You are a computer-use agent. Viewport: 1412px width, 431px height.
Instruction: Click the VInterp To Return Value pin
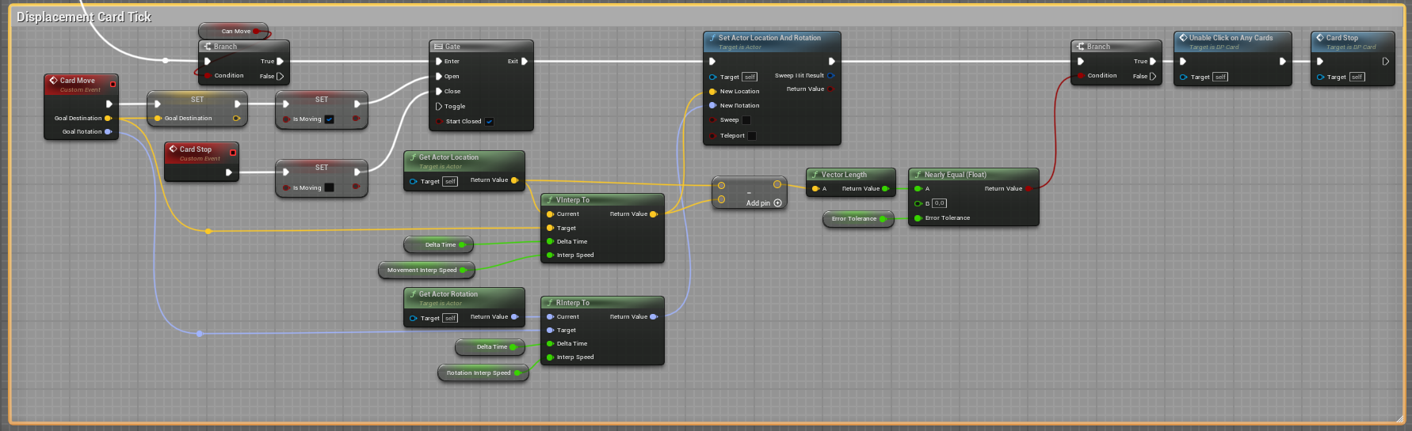tap(653, 214)
